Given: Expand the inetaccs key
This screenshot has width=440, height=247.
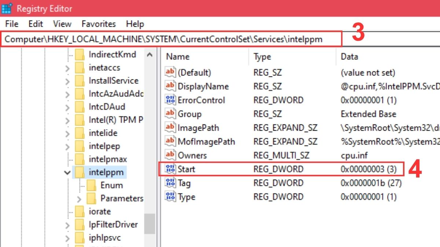Looking at the screenshot, I should pos(67,68).
